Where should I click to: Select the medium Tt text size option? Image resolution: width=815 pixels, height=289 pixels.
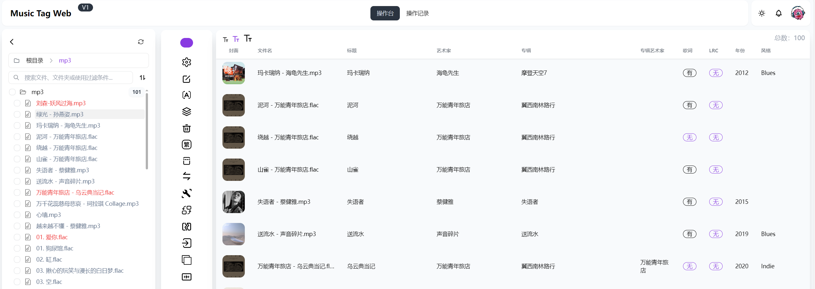click(x=236, y=39)
